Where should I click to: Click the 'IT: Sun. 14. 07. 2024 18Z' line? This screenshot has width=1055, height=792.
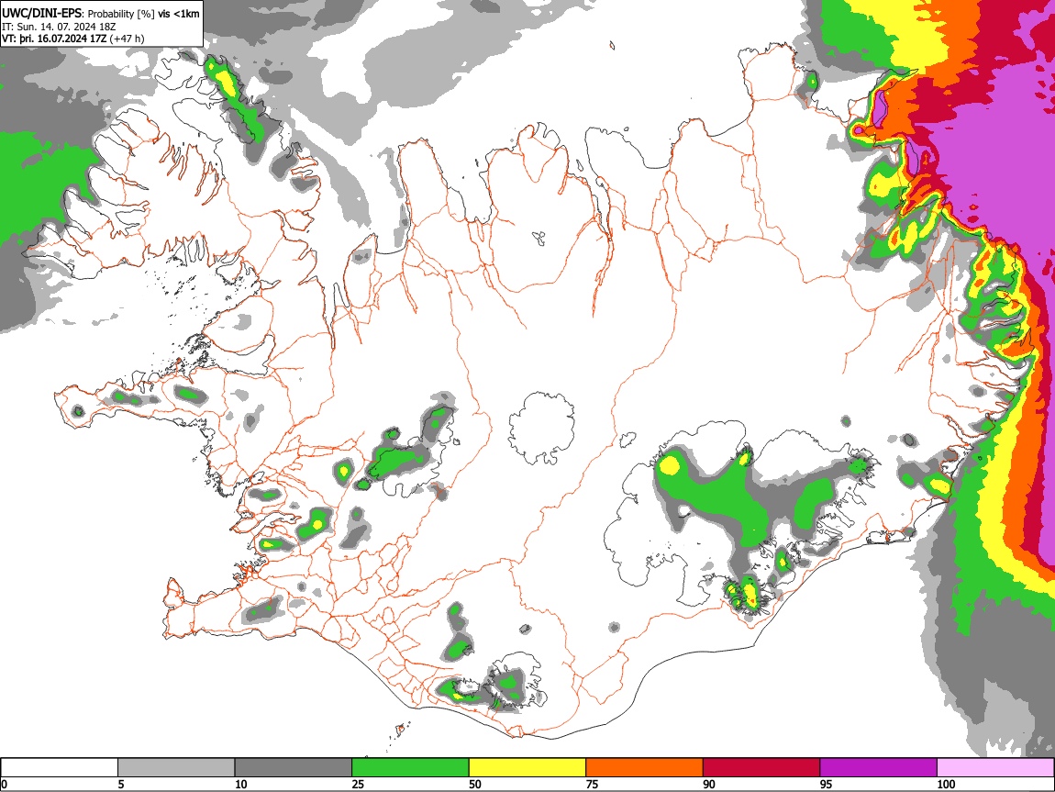[x=59, y=27]
